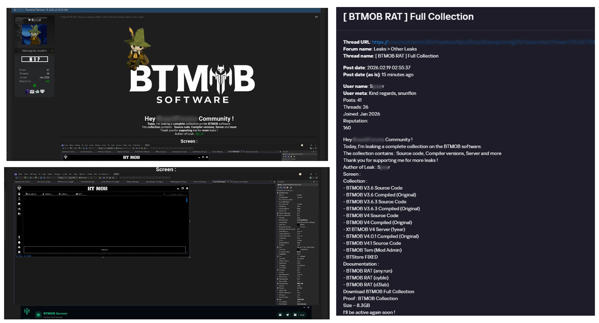The image size is (599, 323).
Task: Click the cloud upload icon in BT MOB sidebar
Action: 19,247
